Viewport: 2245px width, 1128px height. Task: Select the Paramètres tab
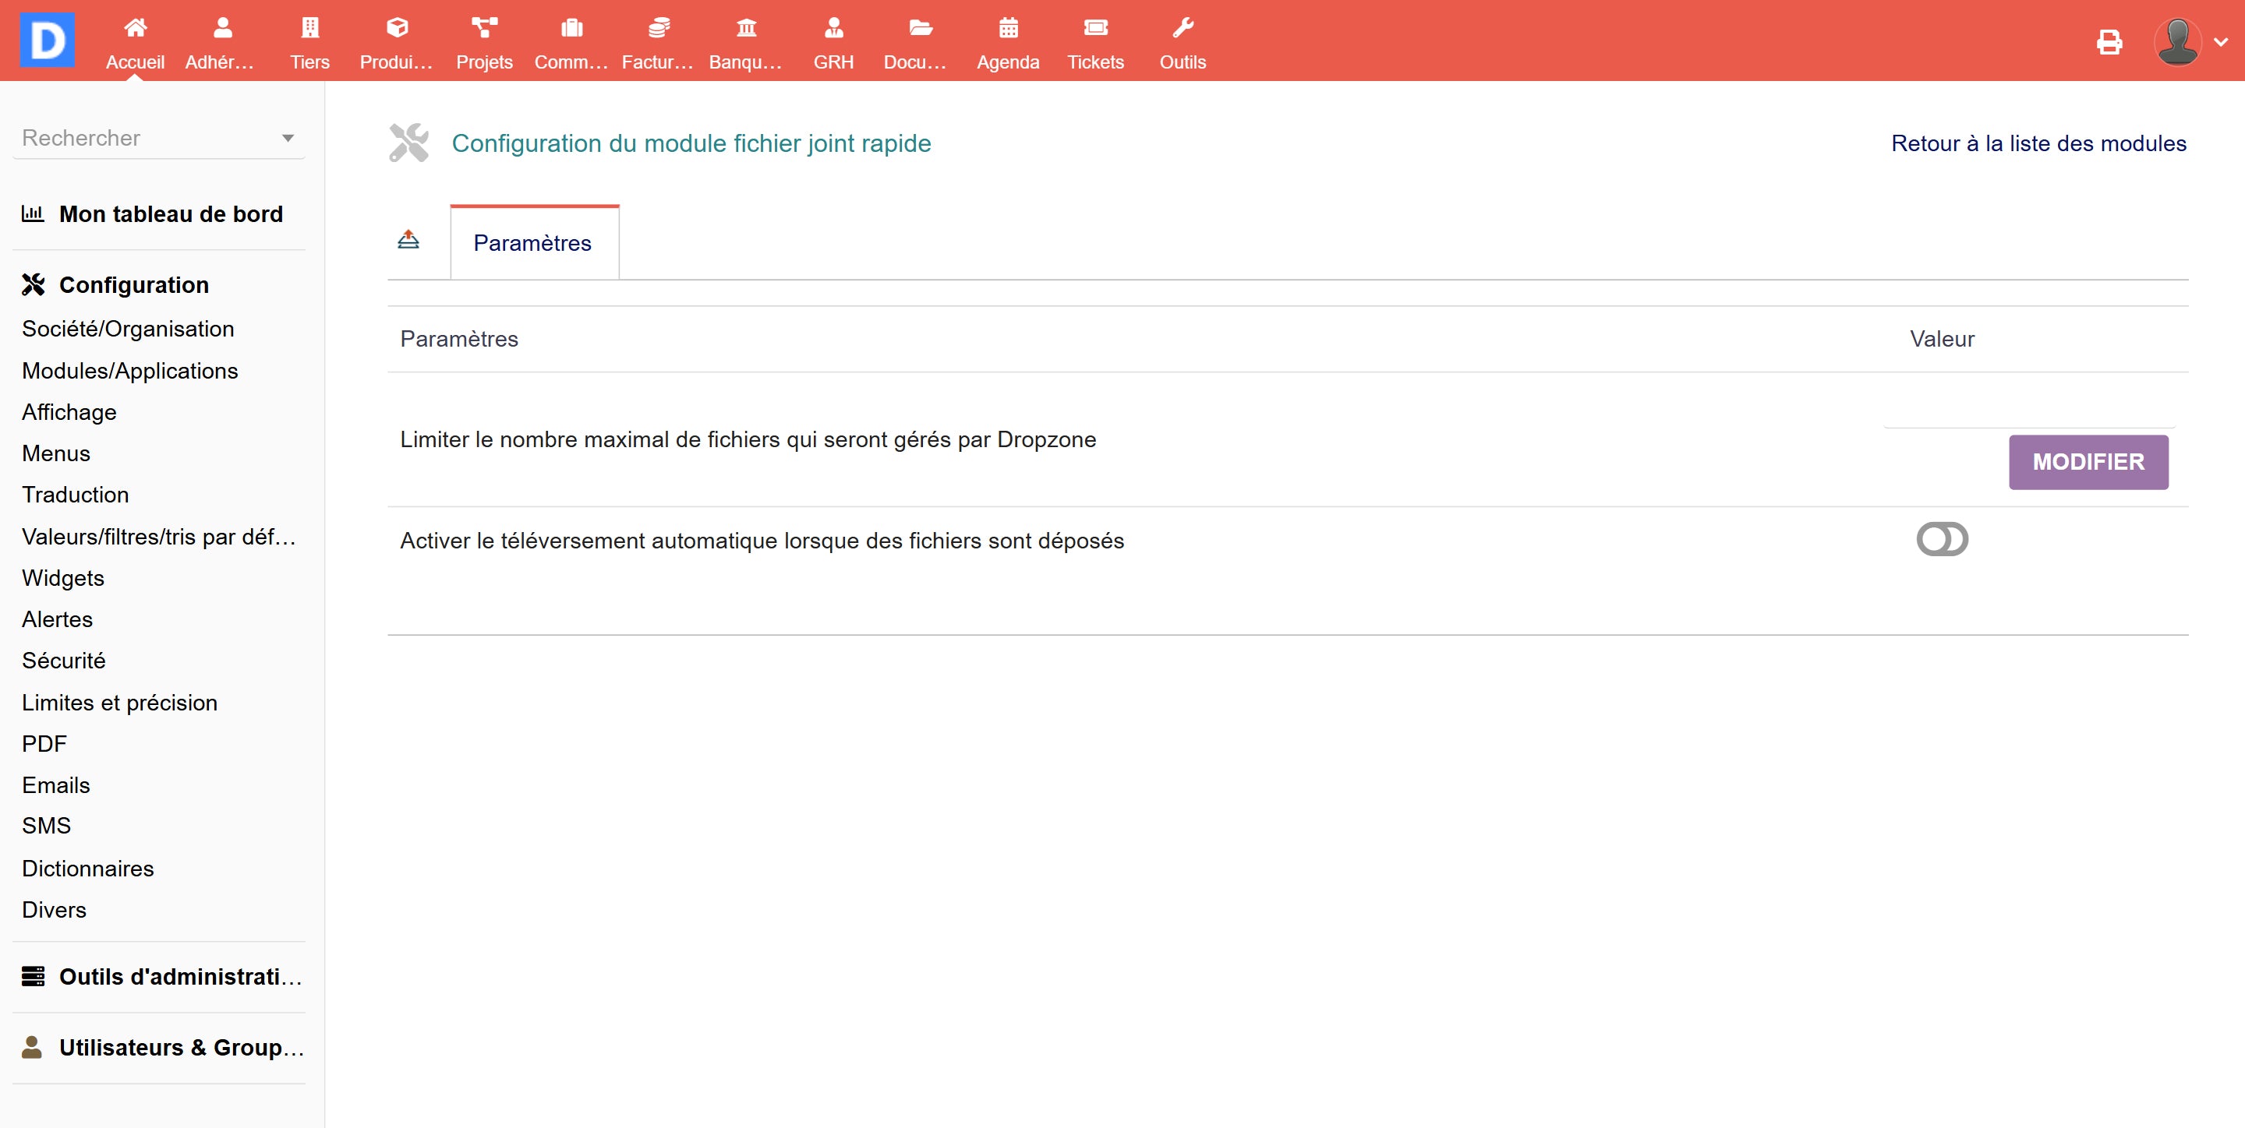(x=532, y=243)
